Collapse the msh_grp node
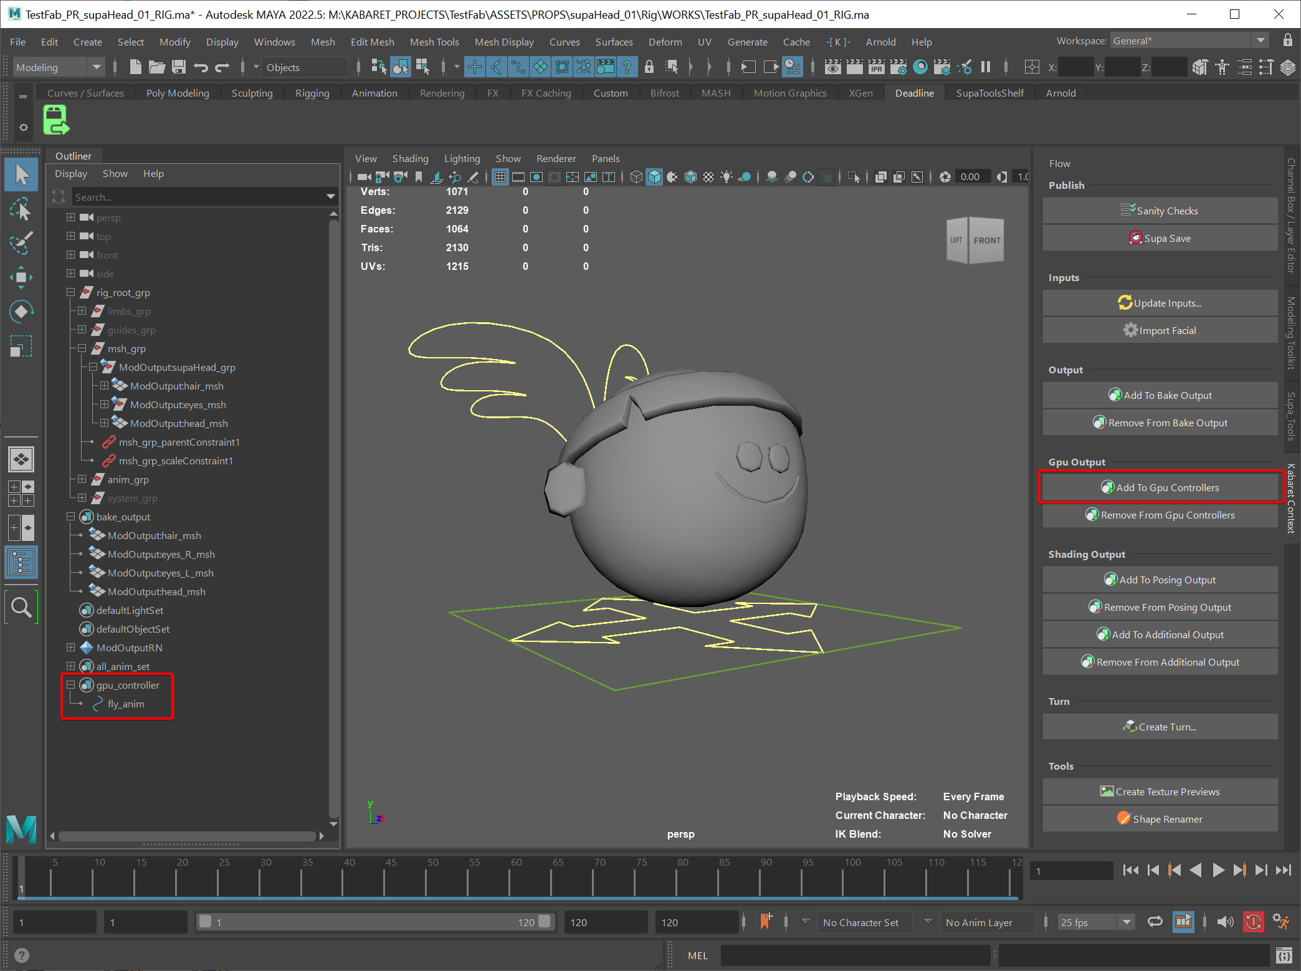Image resolution: width=1301 pixels, height=971 pixels. click(x=82, y=348)
